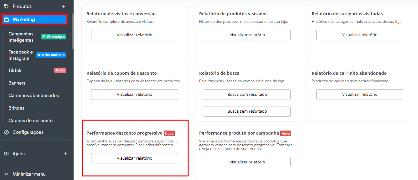Viewport: 418px width, 180px height.
Task: Click Busca sem resultado button
Action: click(x=247, y=111)
